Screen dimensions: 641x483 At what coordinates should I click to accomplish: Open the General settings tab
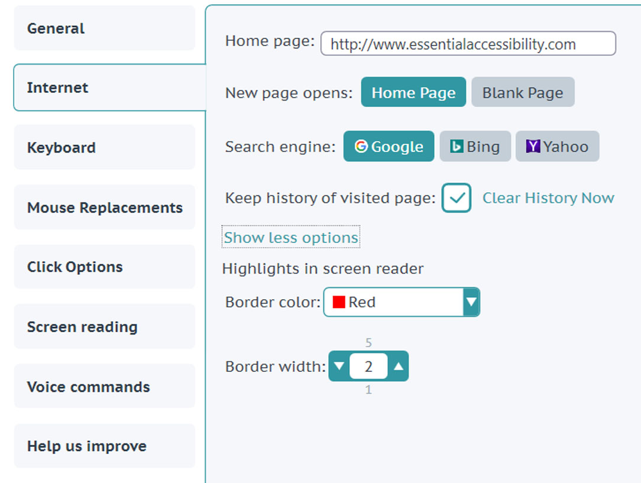click(105, 28)
